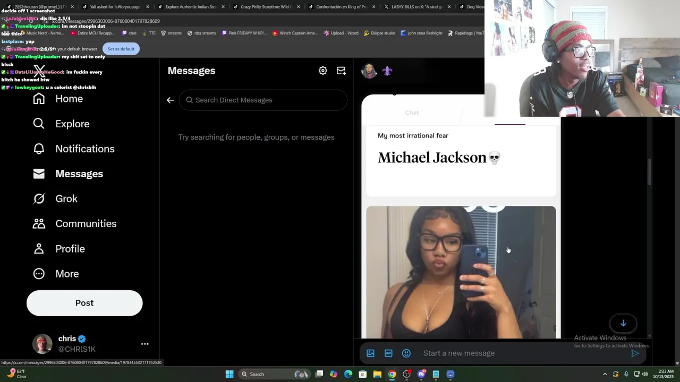Open the 'nba streams' bookmark
This screenshot has width=680, height=382.
(x=201, y=33)
